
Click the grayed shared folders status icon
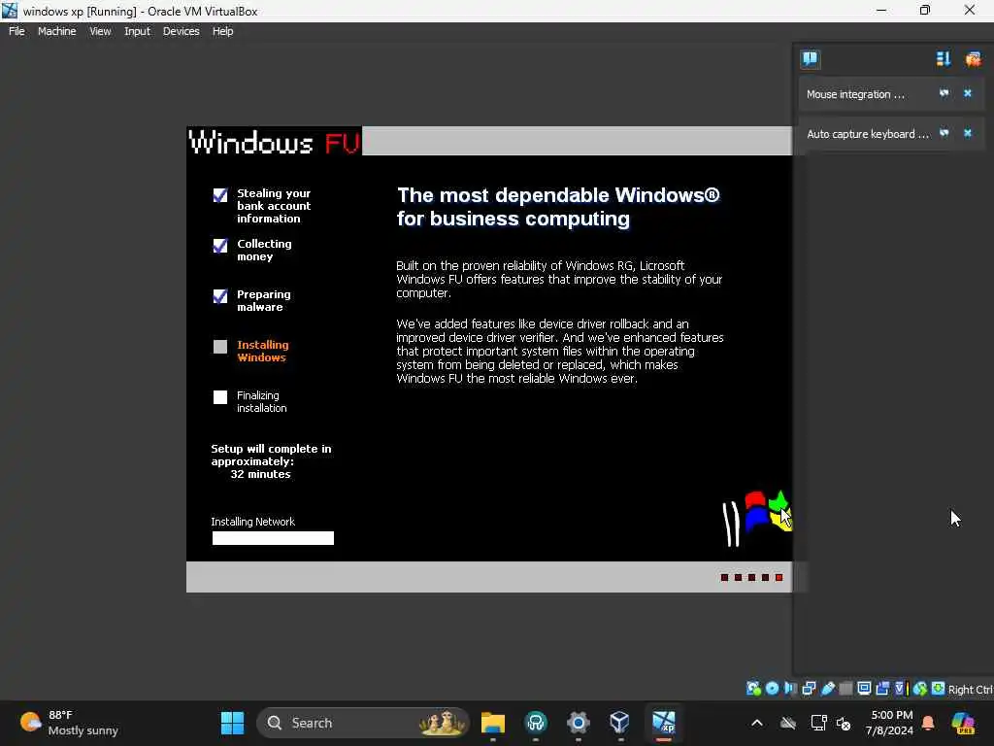click(845, 689)
